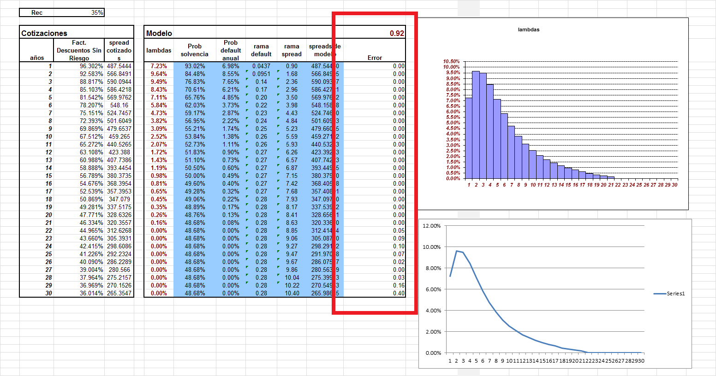
Task: Select rama spread cell 4.84
Action: click(x=292, y=121)
